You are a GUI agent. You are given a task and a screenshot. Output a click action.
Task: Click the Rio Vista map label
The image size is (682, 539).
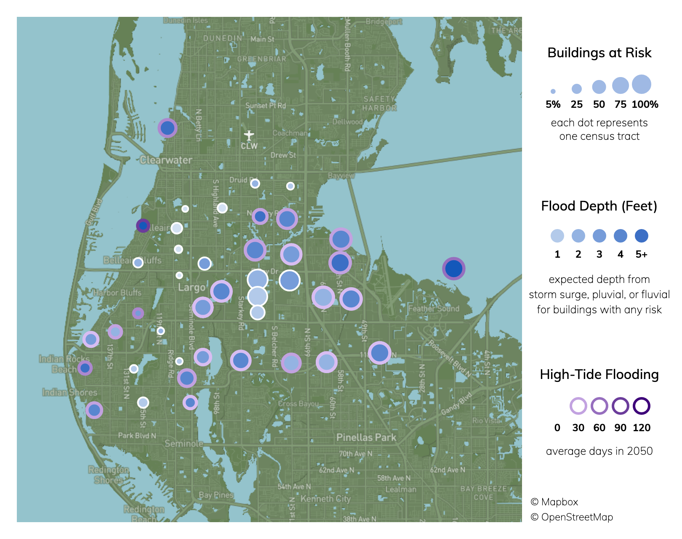(486, 421)
